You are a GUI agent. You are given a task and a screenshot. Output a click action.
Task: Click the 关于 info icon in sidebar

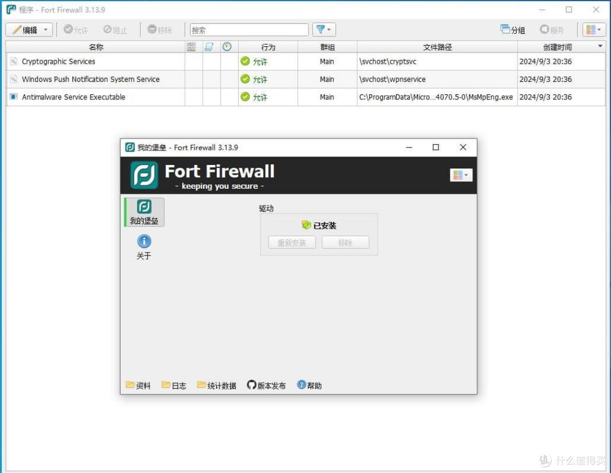pyautogui.click(x=144, y=241)
